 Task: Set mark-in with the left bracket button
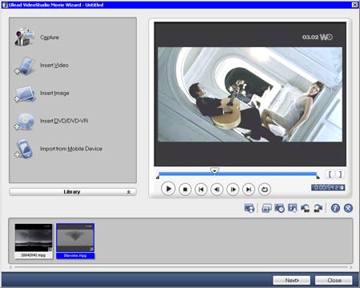click(330, 174)
